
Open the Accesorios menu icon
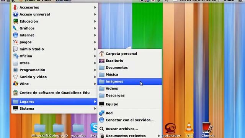coord(15,7)
